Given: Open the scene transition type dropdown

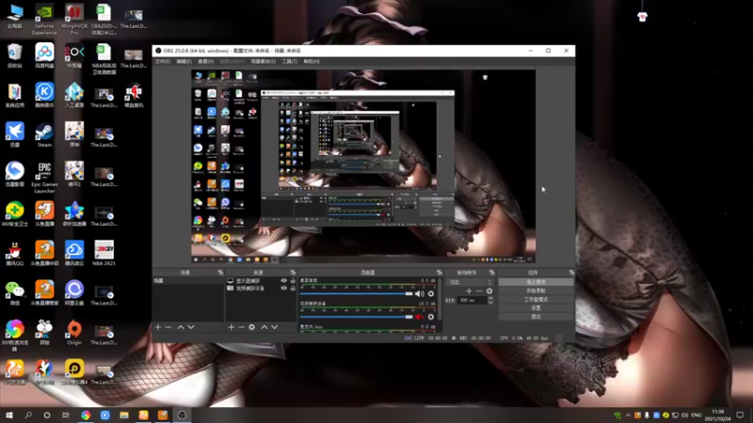Looking at the screenshot, I should pyautogui.click(x=470, y=282).
